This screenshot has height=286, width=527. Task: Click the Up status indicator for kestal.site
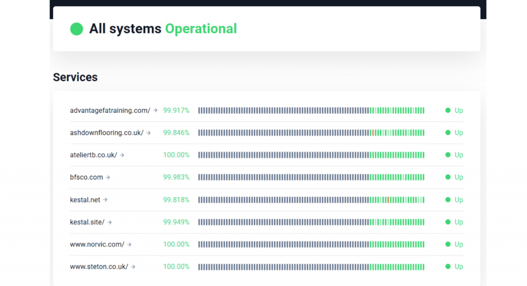tap(454, 222)
